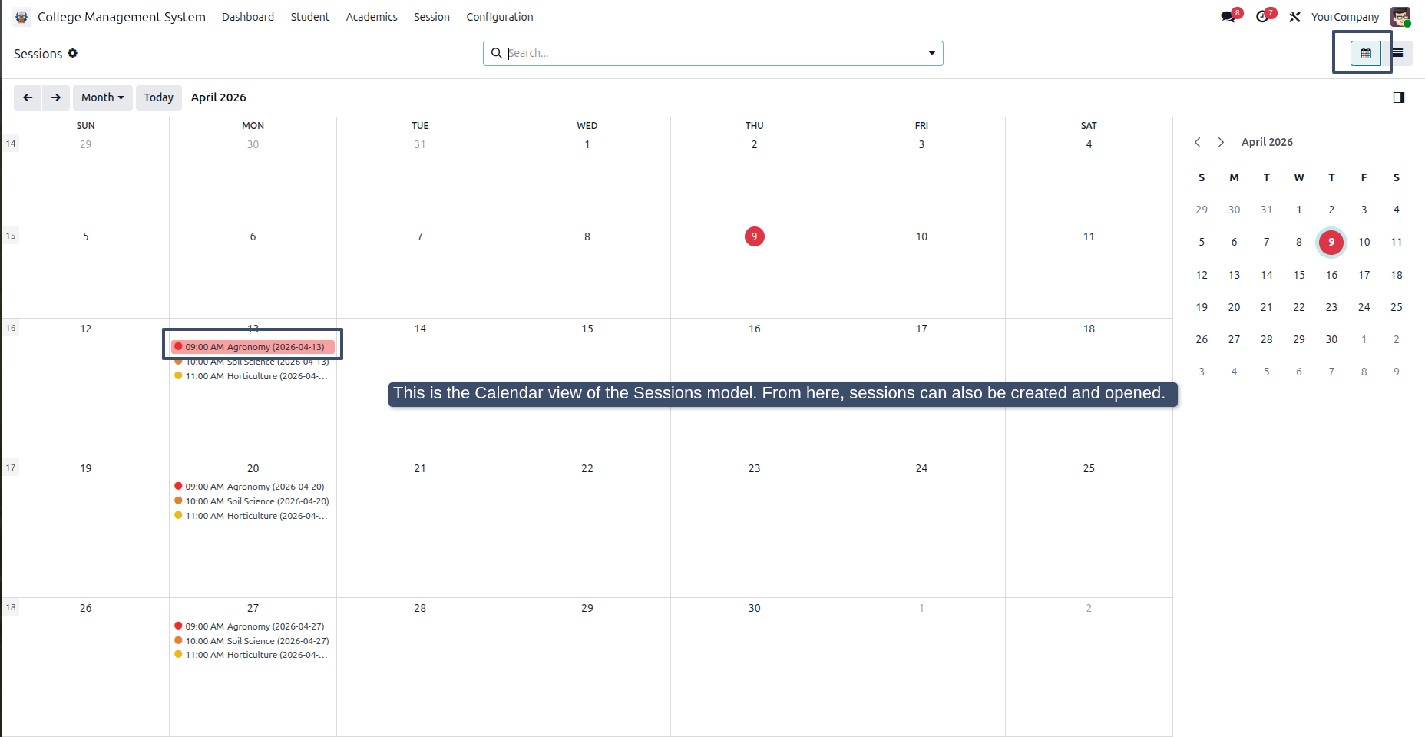Screen dimensions: 1425x737
Task: Switch to the calendar view icon
Action: [x=1366, y=53]
